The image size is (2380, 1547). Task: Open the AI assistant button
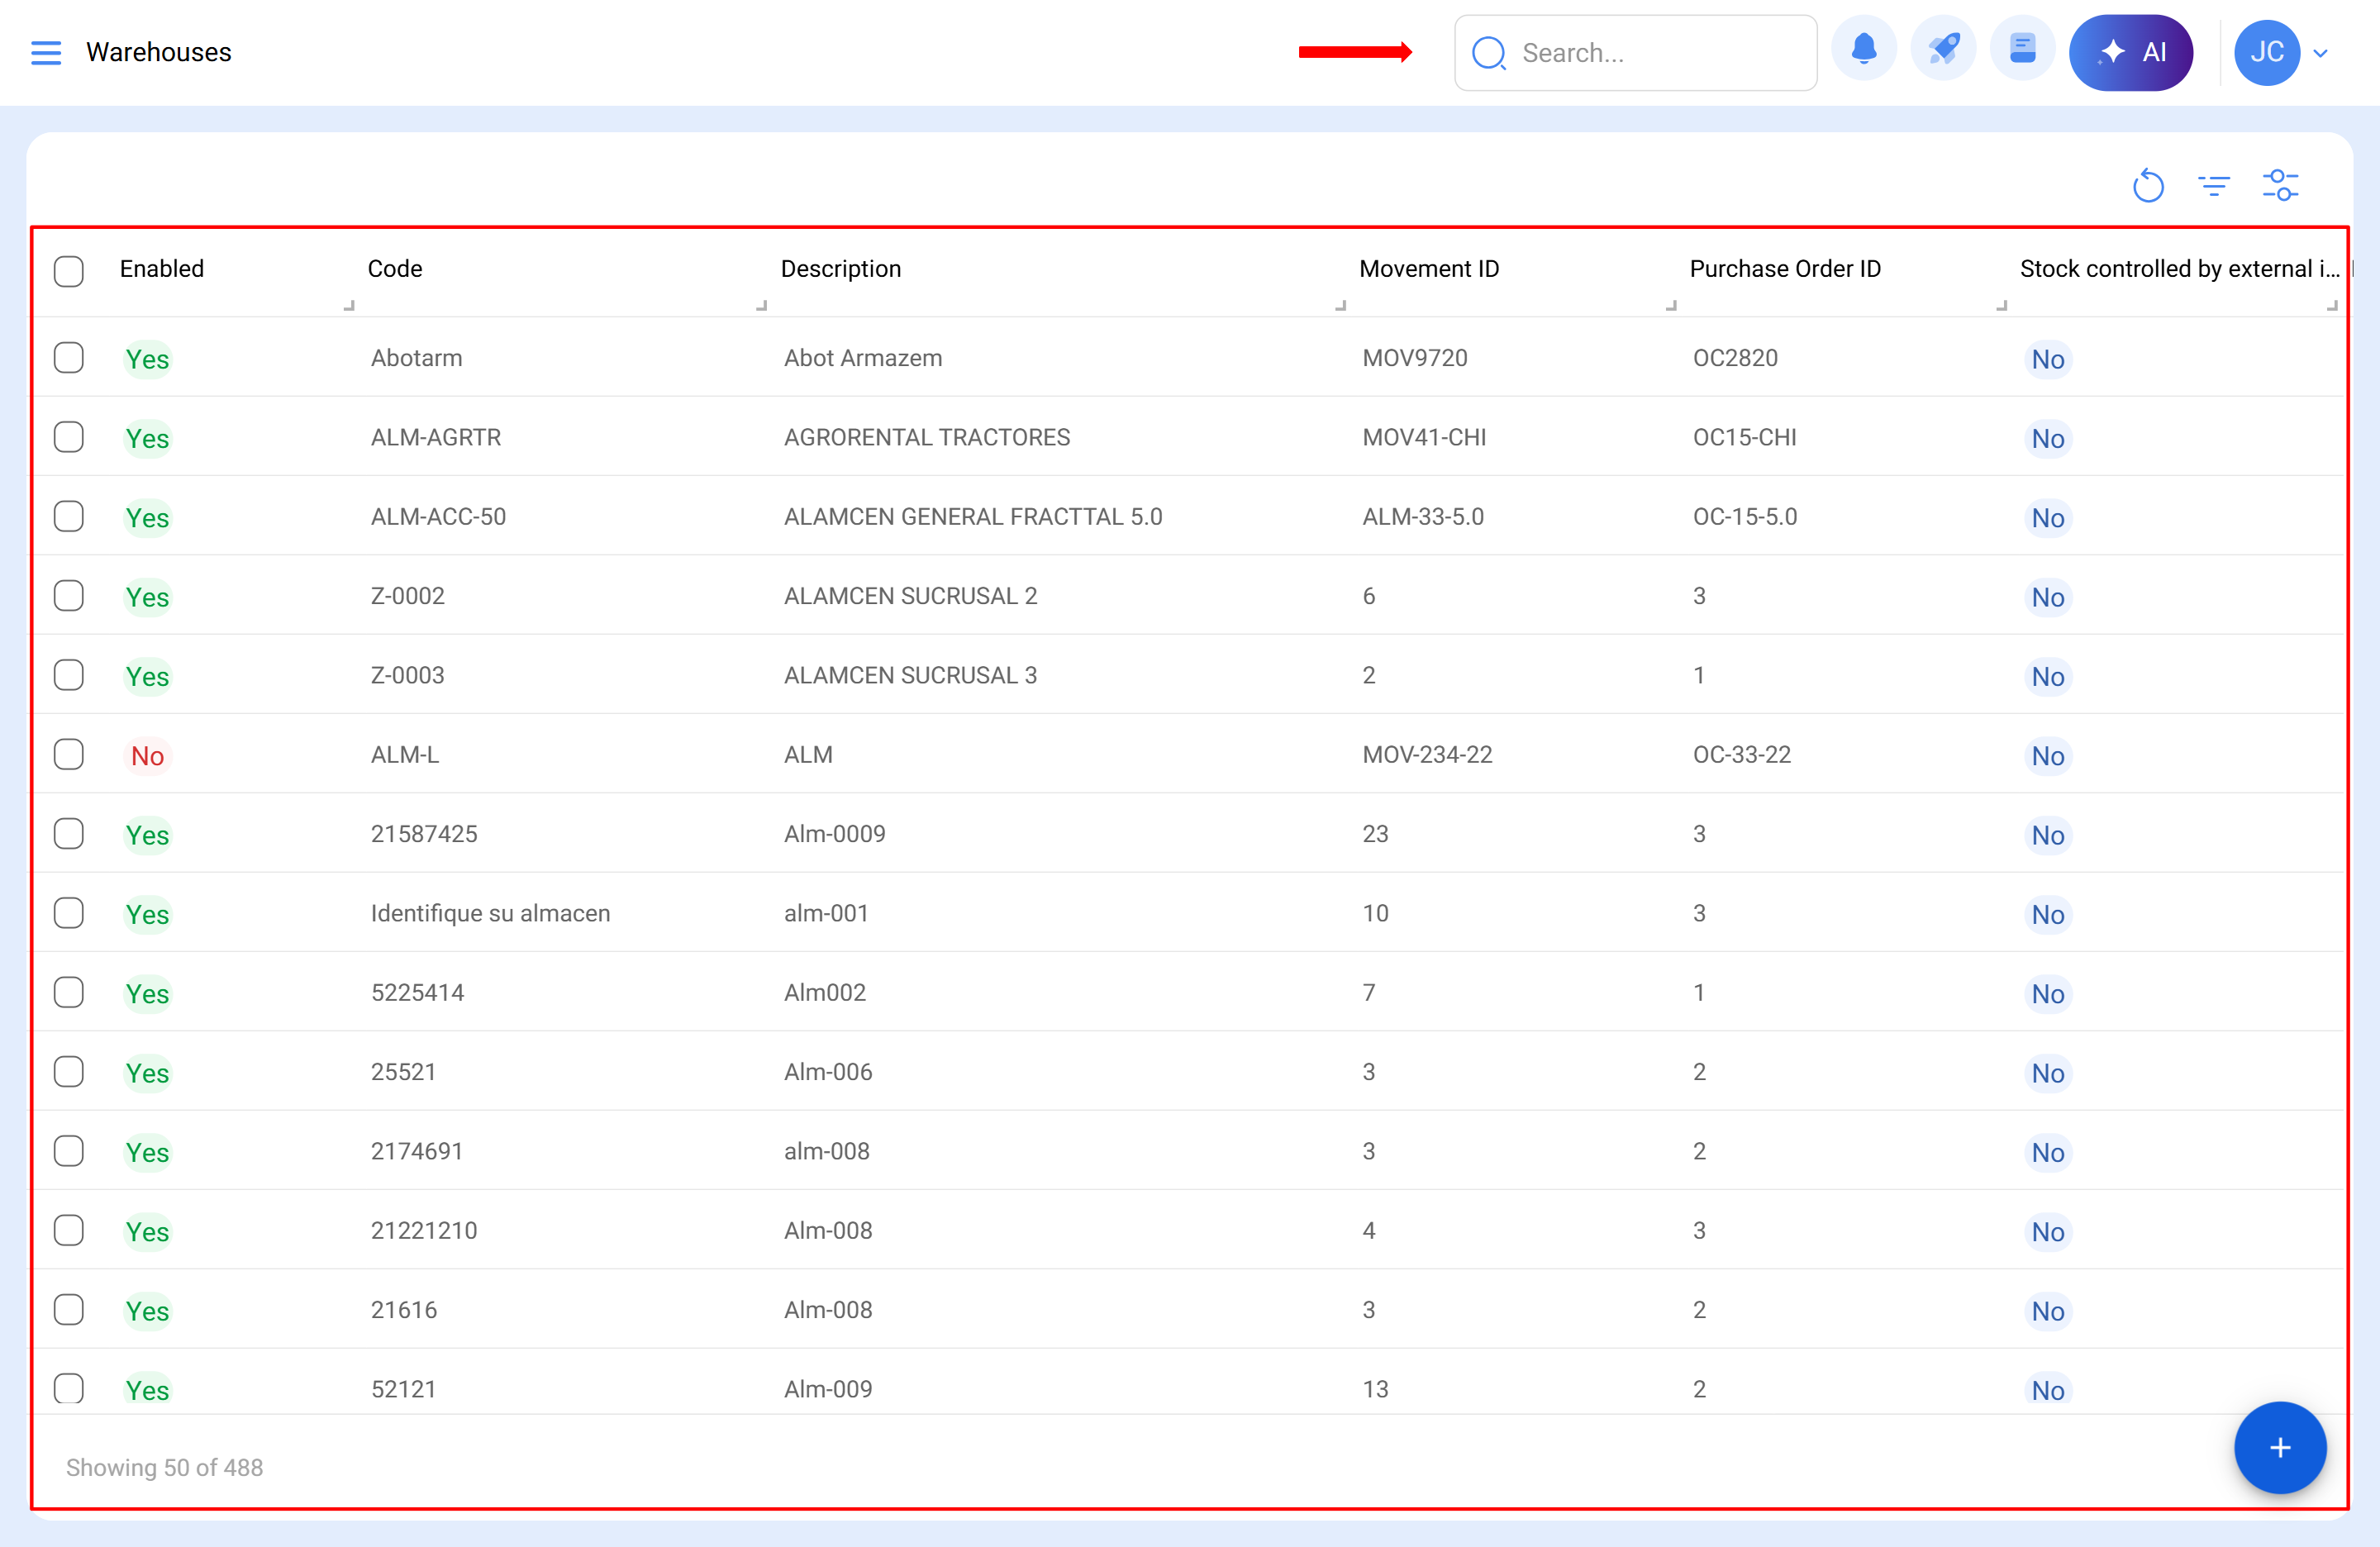[x=2130, y=52]
